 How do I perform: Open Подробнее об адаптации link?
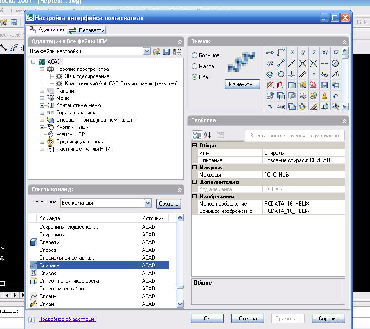pos(68,319)
